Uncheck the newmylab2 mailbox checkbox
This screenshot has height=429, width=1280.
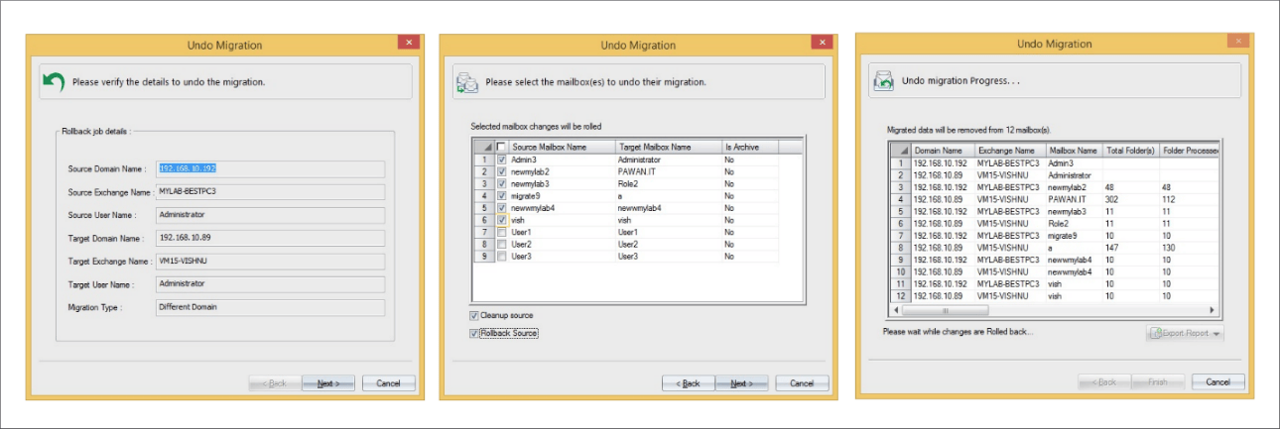(501, 171)
